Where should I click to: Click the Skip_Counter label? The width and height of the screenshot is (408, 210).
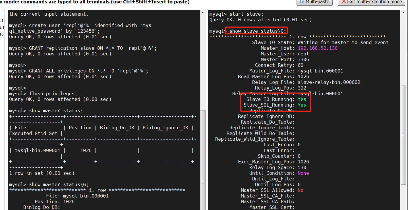(x=276, y=156)
